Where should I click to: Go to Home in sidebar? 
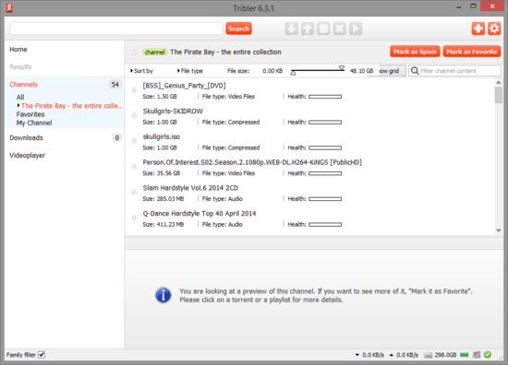[18, 50]
